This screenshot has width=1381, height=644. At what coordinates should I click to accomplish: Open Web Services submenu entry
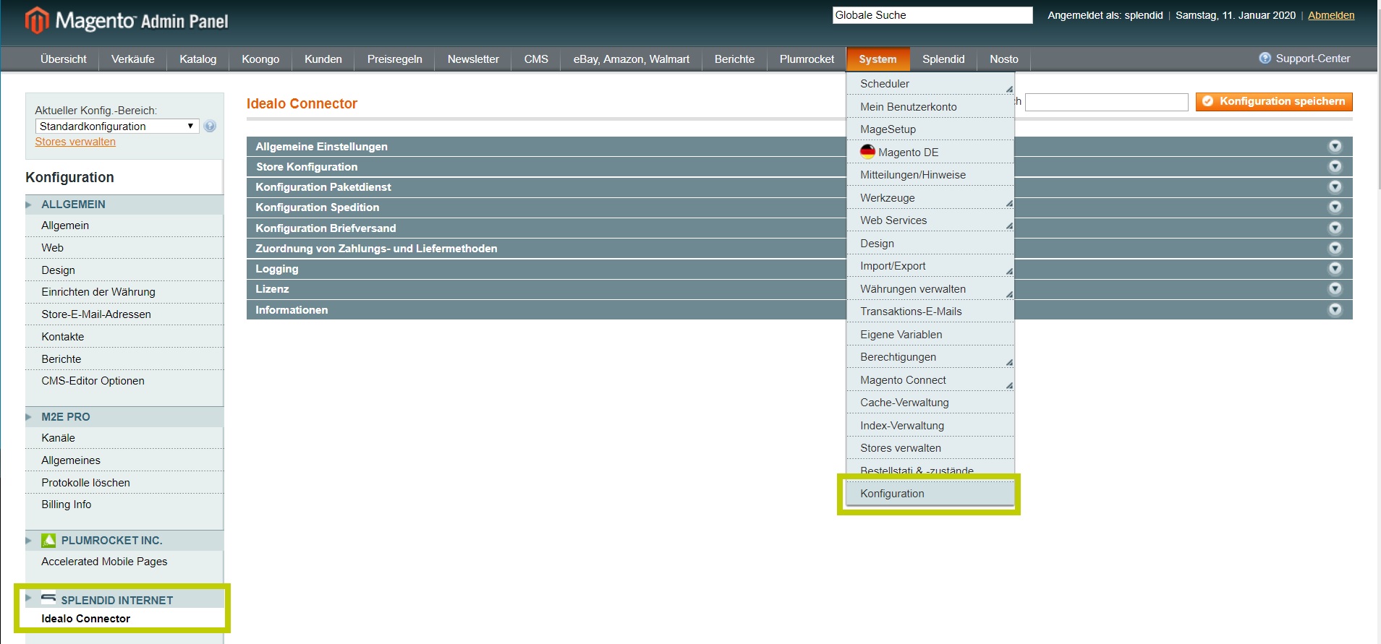click(x=930, y=220)
